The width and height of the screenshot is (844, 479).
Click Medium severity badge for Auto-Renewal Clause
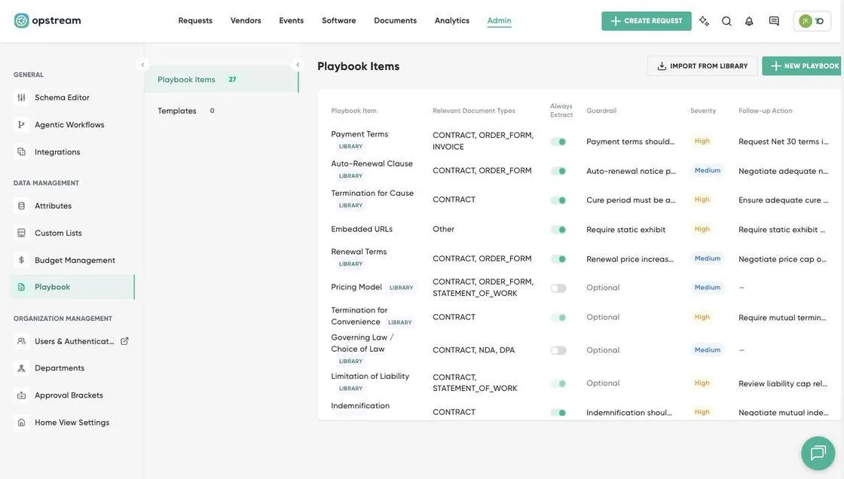(x=708, y=170)
